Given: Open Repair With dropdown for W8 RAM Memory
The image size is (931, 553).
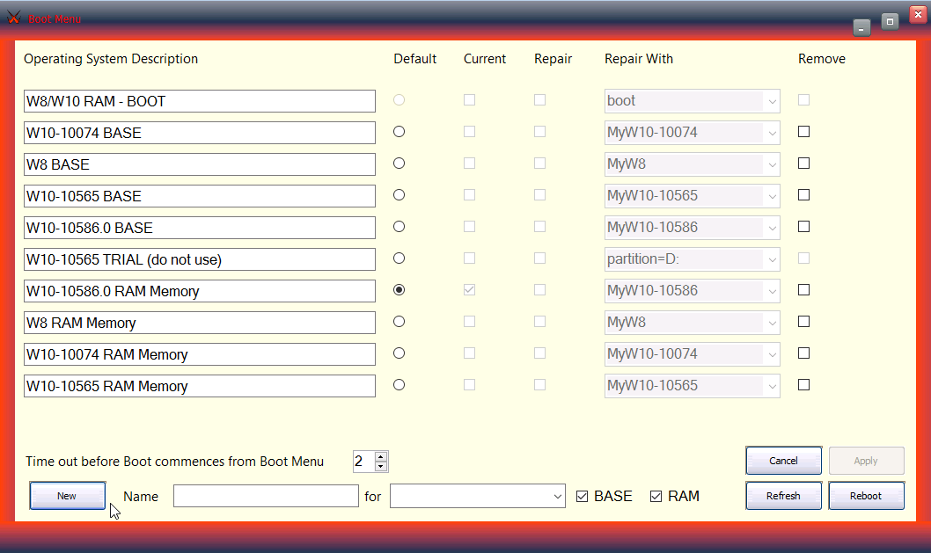Looking at the screenshot, I should coord(693,322).
